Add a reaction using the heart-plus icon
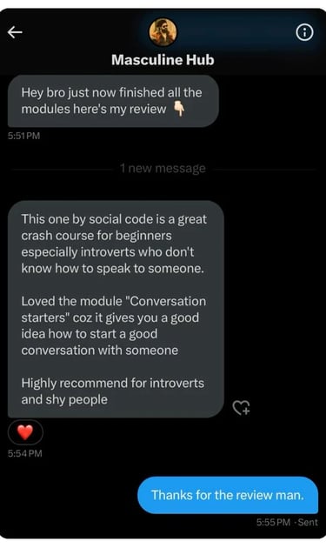Image resolution: width=326 pixels, height=548 pixels. tap(241, 407)
